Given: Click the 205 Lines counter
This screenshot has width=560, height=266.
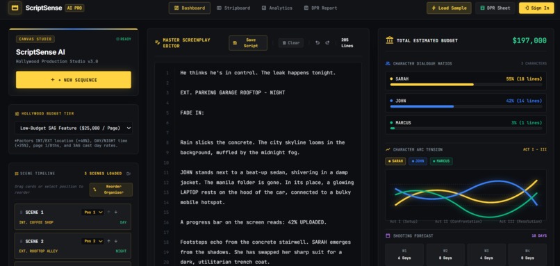Looking at the screenshot, I should [x=347, y=43].
